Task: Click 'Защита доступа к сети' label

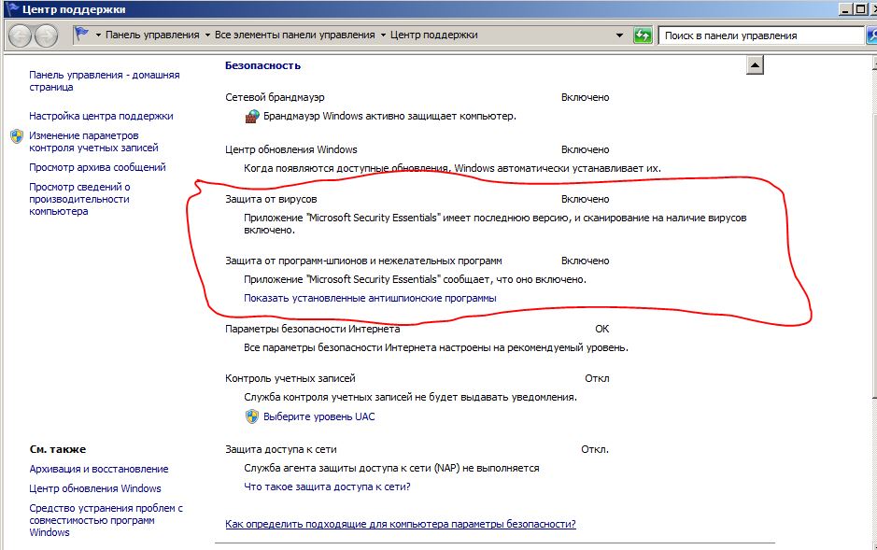Action: [281, 449]
